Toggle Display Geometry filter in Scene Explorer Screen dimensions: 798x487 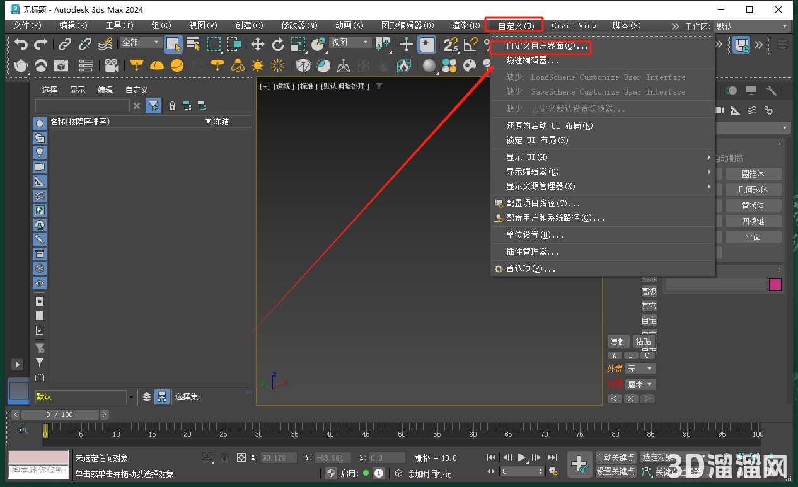click(40, 123)
